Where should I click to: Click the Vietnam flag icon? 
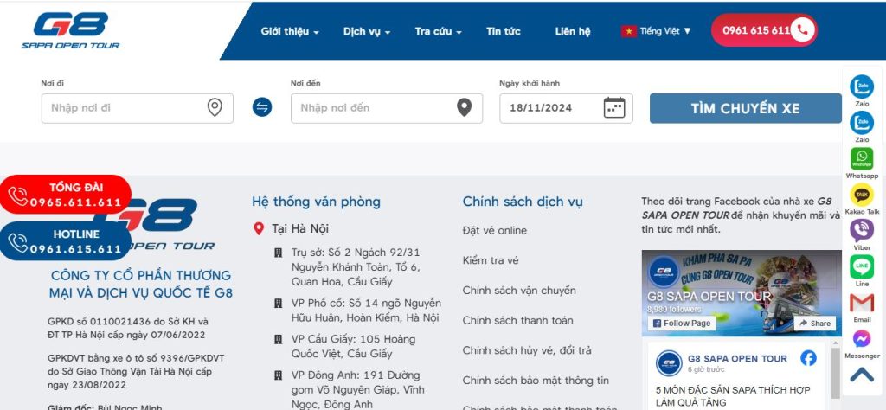tap(628, 32)
